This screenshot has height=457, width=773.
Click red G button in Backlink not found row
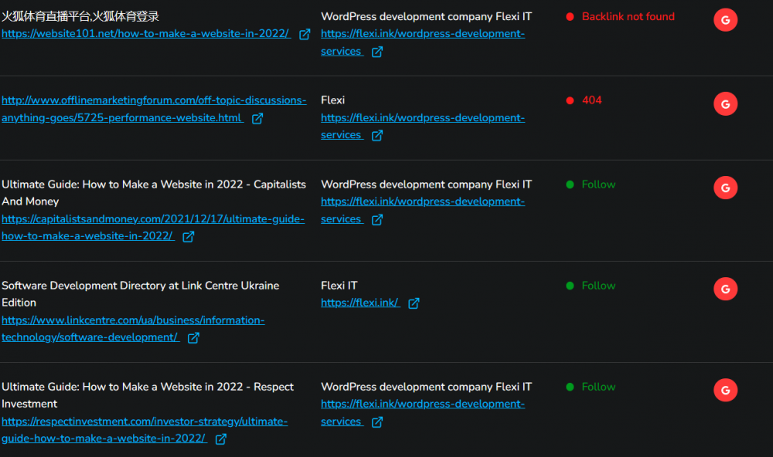tap(725, 20)
